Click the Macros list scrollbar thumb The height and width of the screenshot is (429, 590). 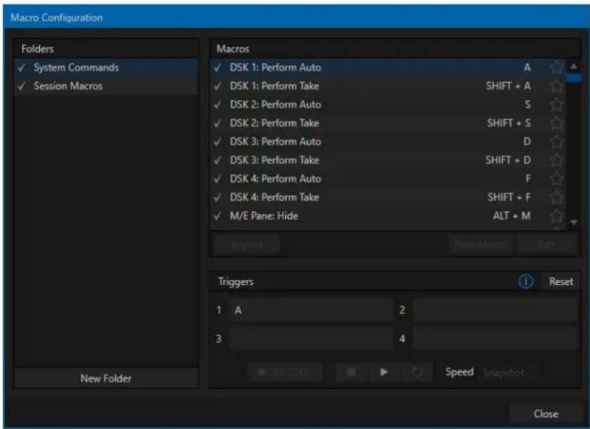click(x=574, y=78)
